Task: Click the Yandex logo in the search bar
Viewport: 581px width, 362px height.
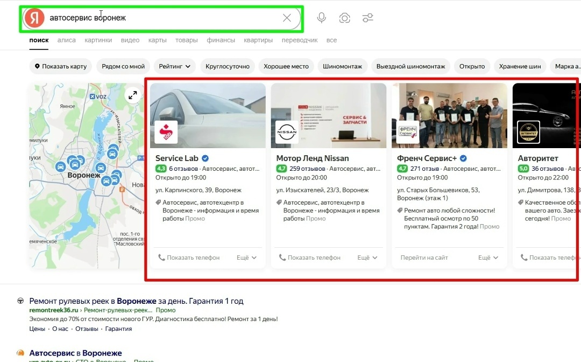Action: pos(34,18)
